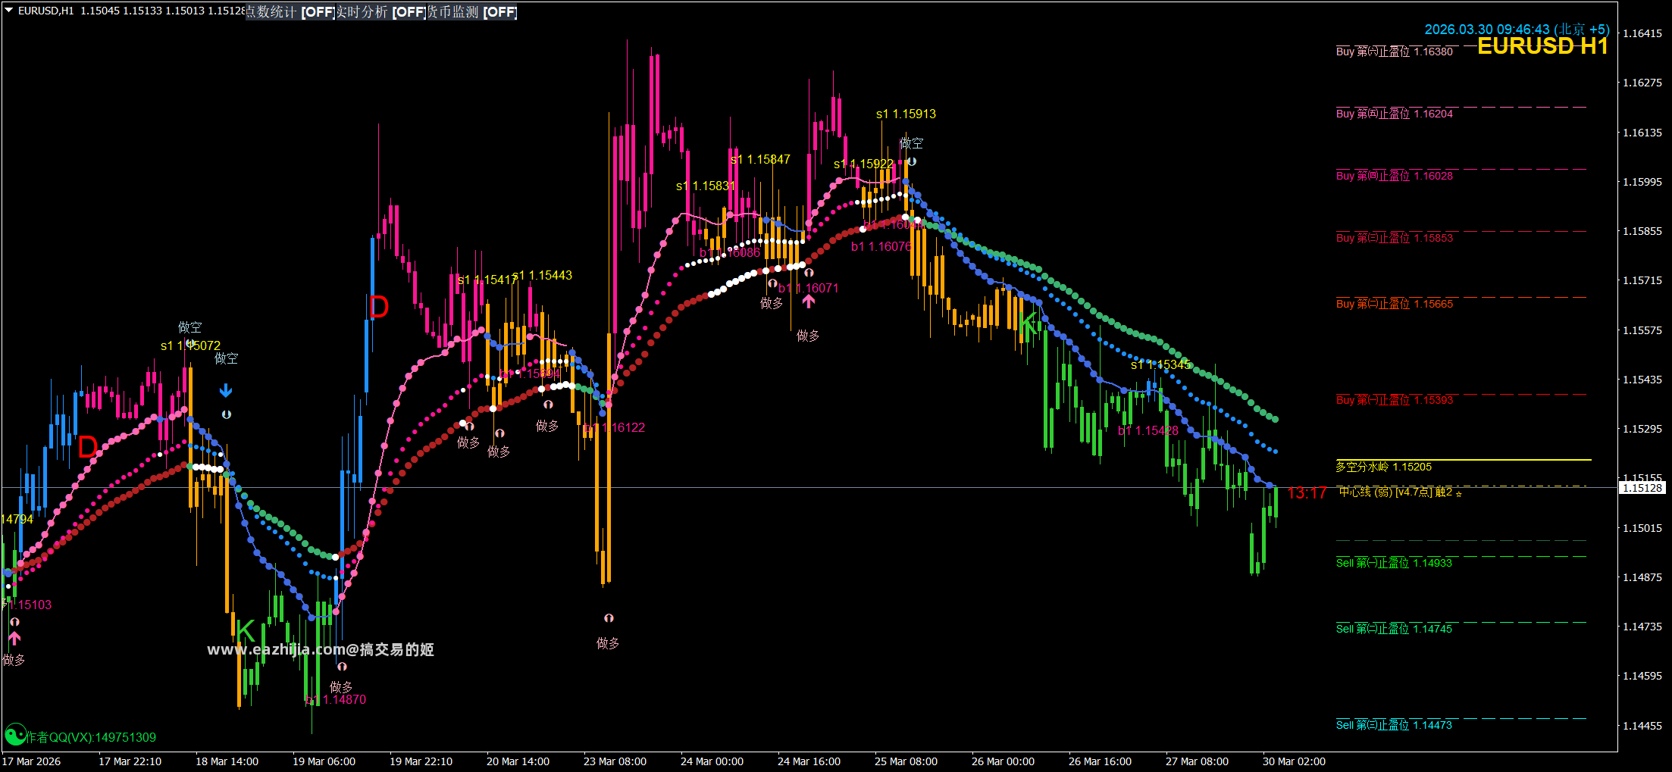Click the yellow EURUSD H1 title
The image size is (1672, 772).
(1542, 46)
